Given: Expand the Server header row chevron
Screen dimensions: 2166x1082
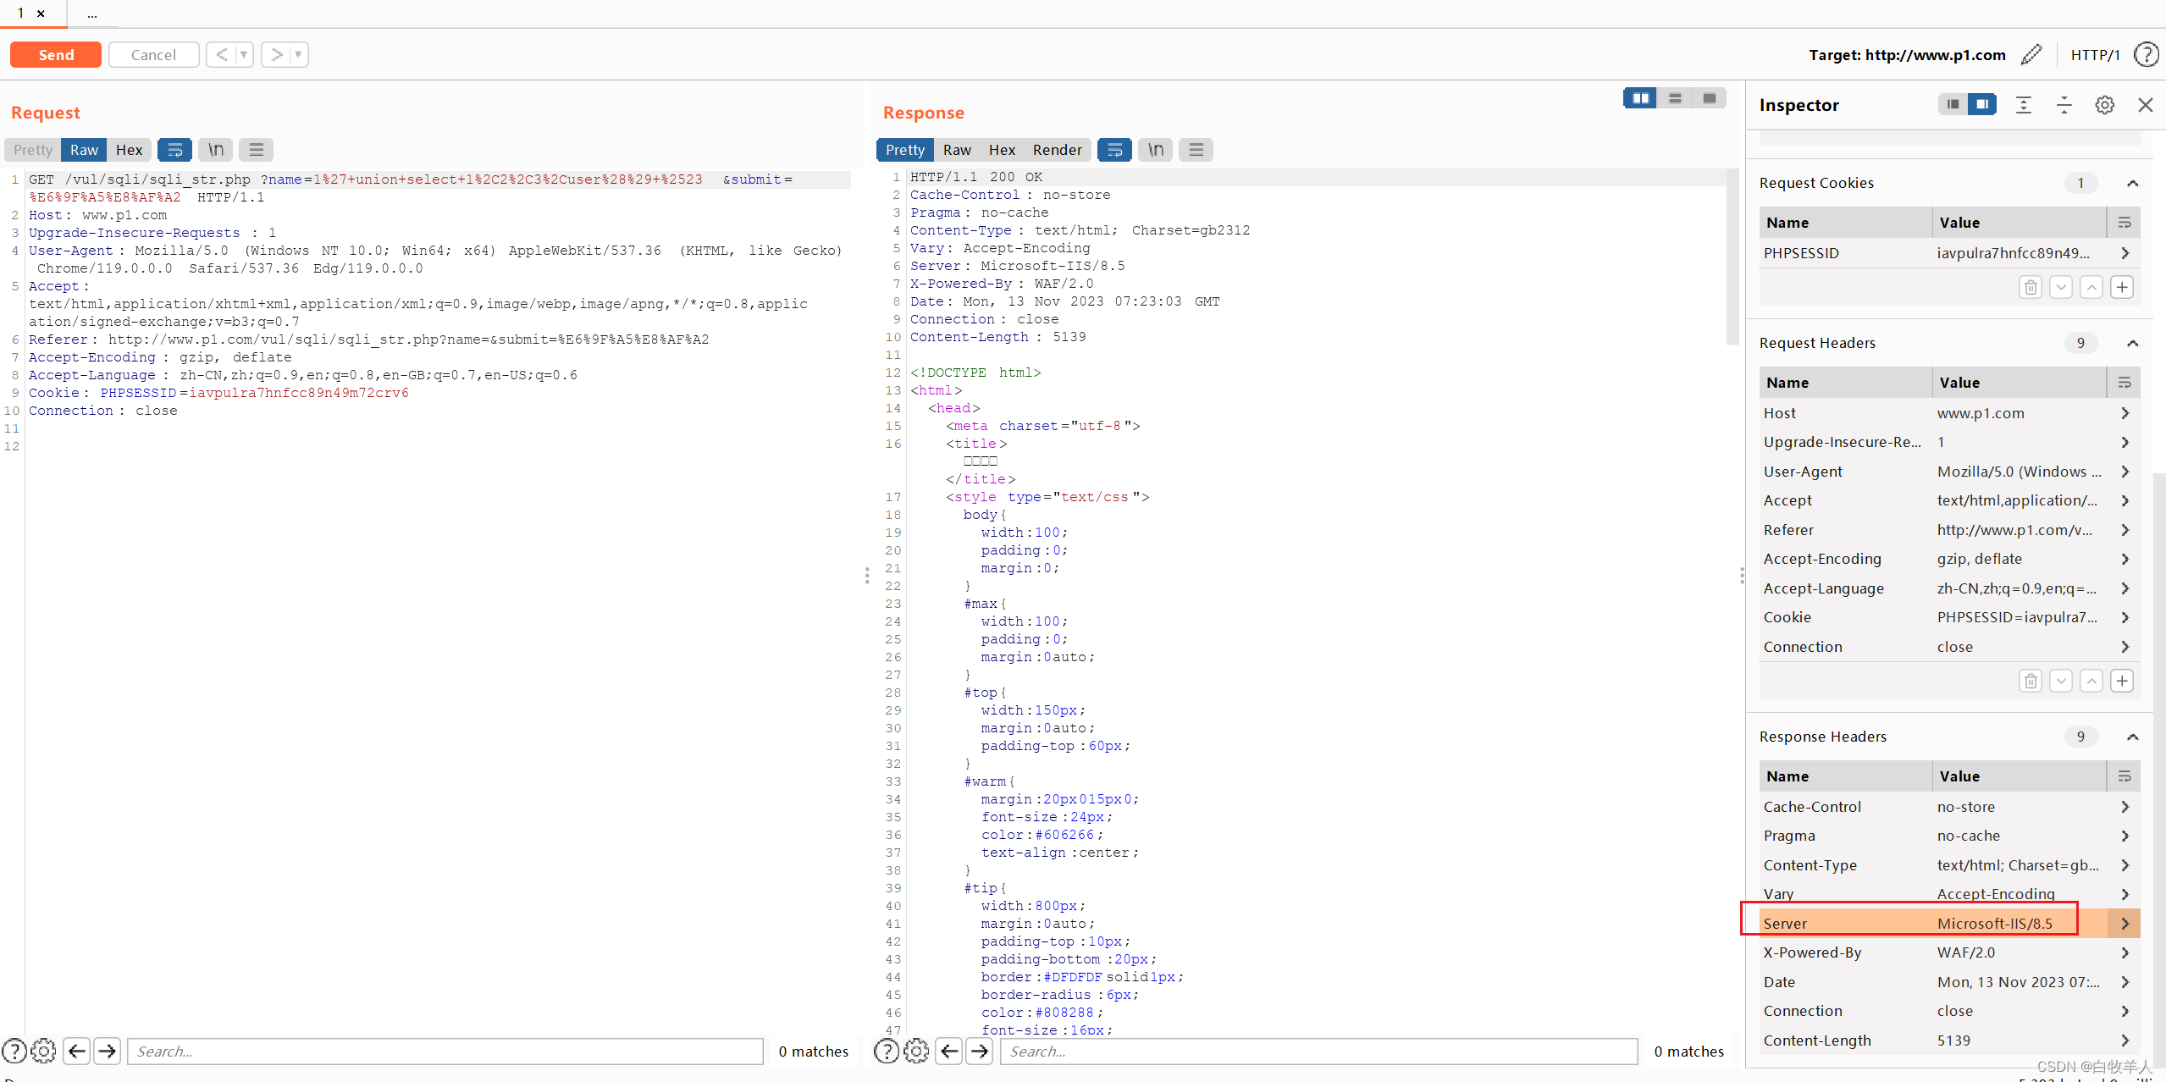Looking at the screenshot, I should tap(2125, 924).
